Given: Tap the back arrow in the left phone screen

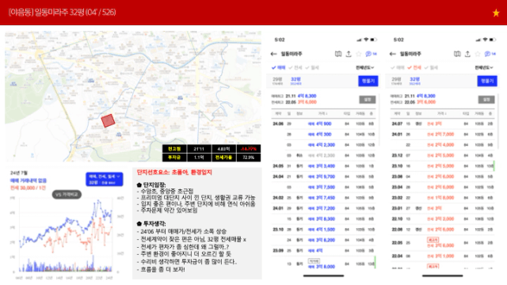Looking at the screenshot, I should click(x=273, y=54).
